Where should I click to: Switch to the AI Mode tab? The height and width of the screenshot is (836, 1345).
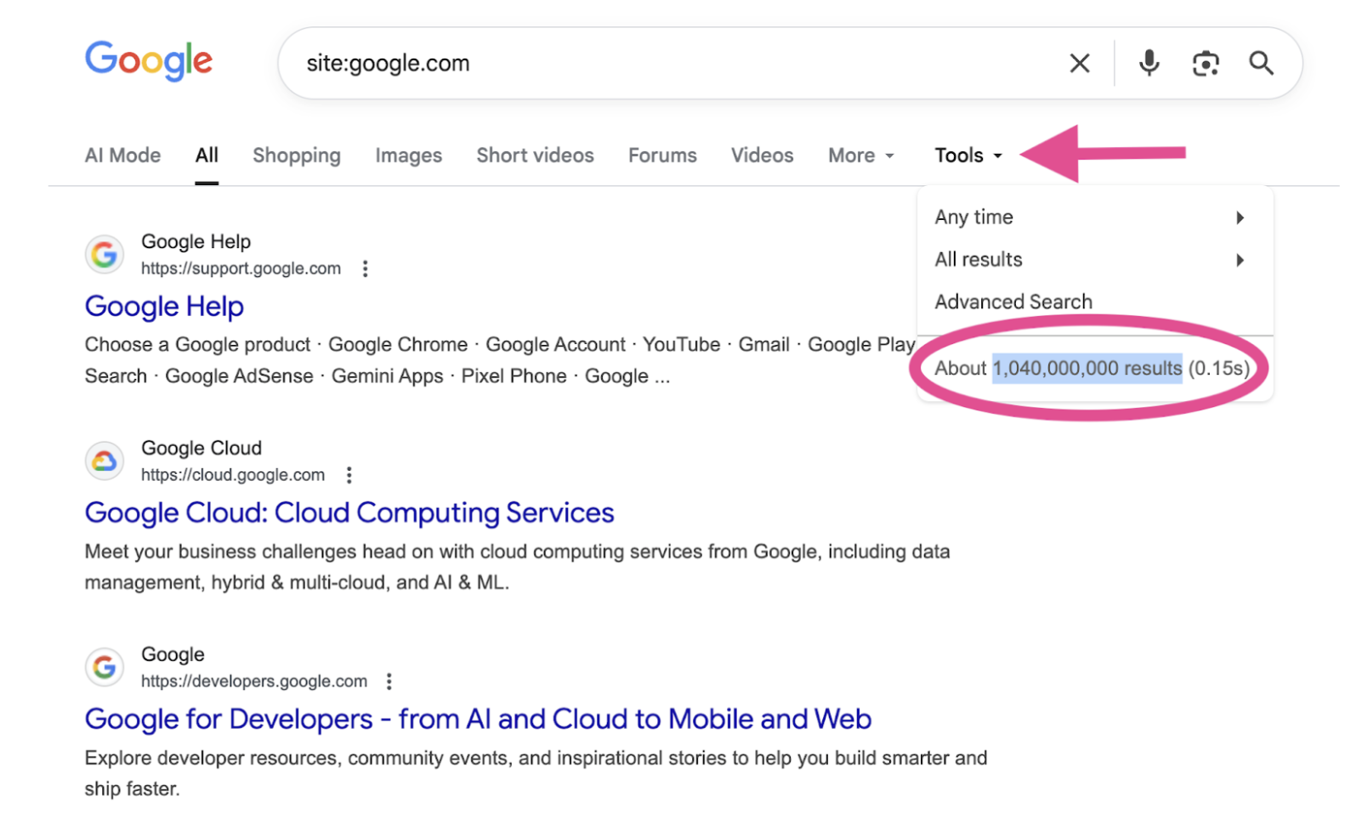point(122,155)
